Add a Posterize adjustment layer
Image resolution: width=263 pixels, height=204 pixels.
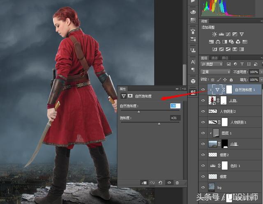[x=221, y=49]
